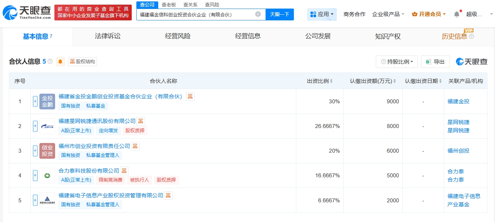Click the 天眼查 logo at top left
This screenshot has width=495, height=222.
tap(26, 13)
